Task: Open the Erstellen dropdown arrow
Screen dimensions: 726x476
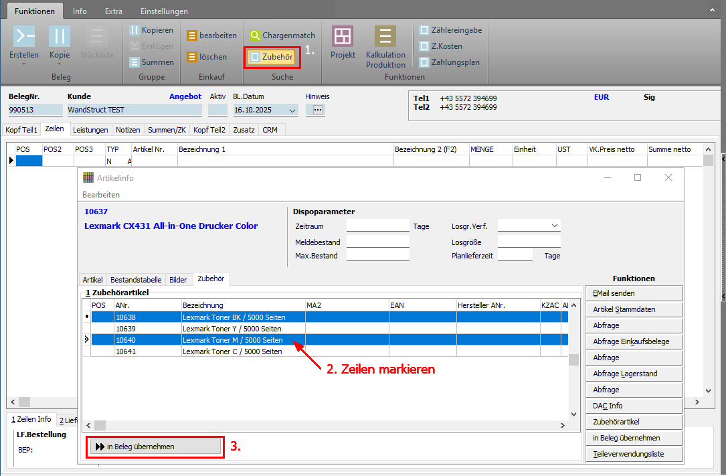Action: 24,65
